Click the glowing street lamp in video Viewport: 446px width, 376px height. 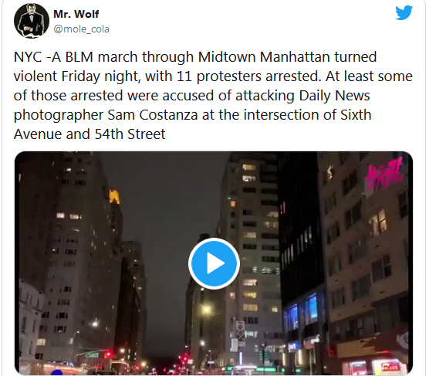point(207,309)
